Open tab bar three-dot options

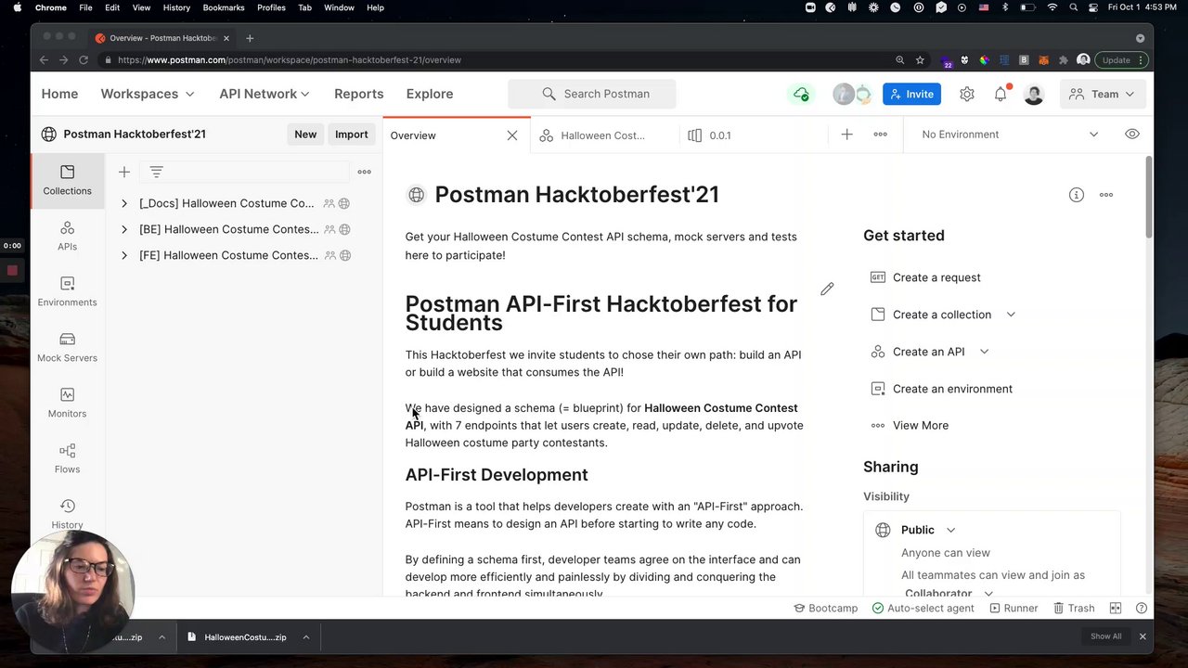click(x=880, y=135)
